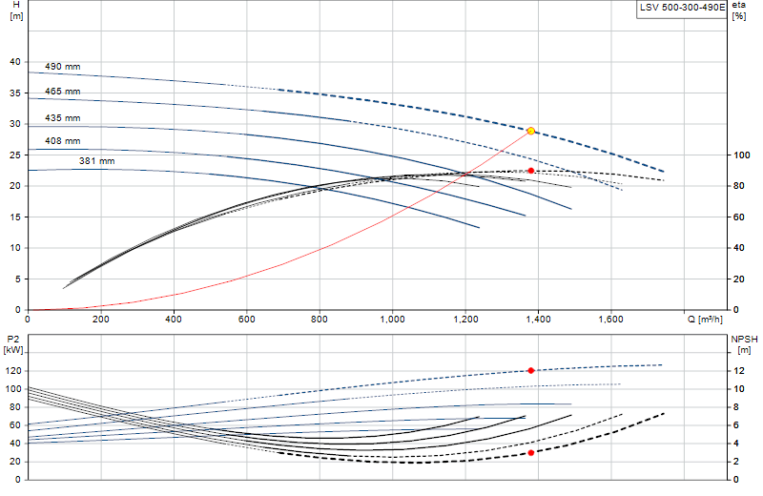Select the 465 mm impeller curve label
Viewport: 763px width, 496px height.
point(62,92)
